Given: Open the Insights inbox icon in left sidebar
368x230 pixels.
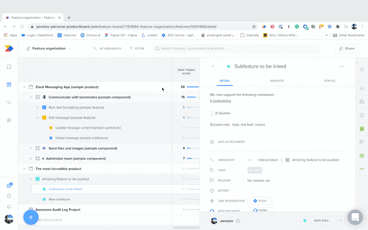Looking at the screenshot, I should point(9,67).
